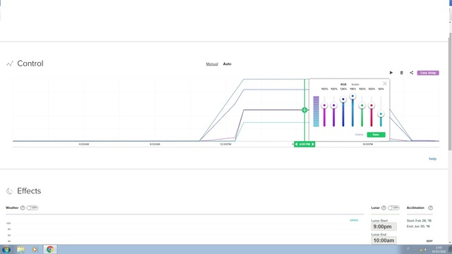Select the green timeline point on graph

tap(304, 110)
